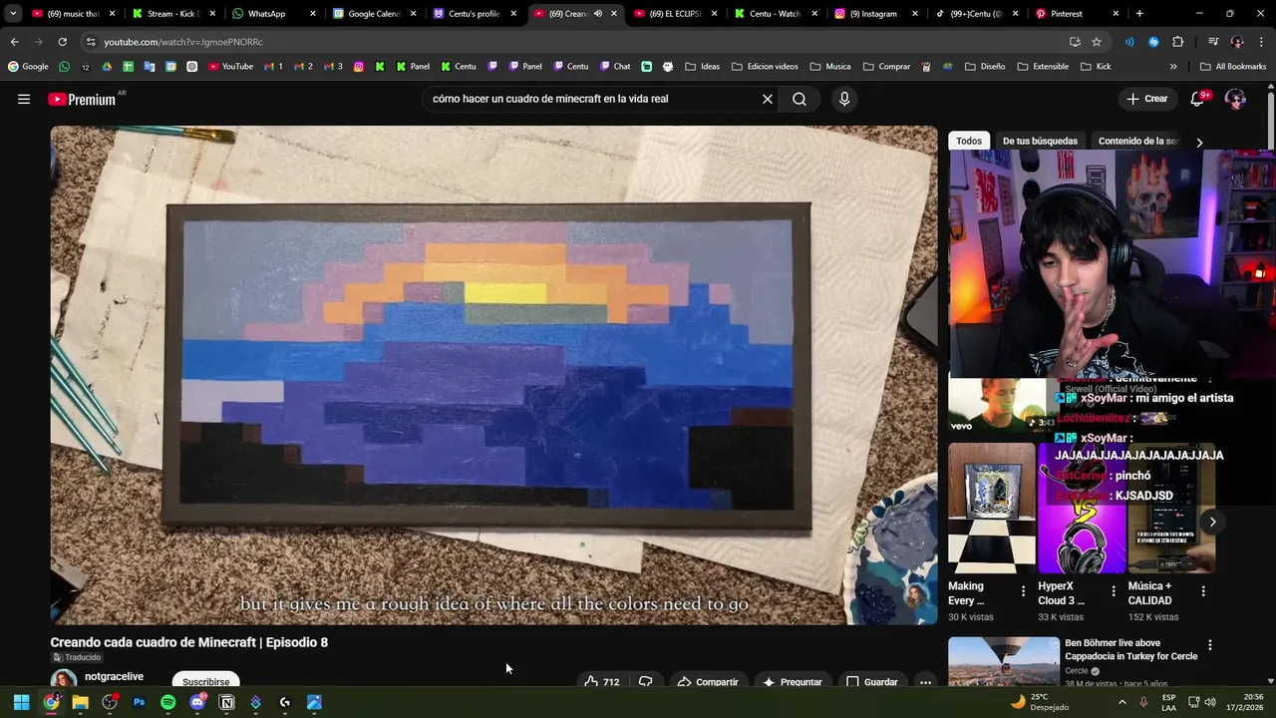The image size is (1276, 718).
Task: Open the YouTube account avatar menu
Action: (1235, 99)
